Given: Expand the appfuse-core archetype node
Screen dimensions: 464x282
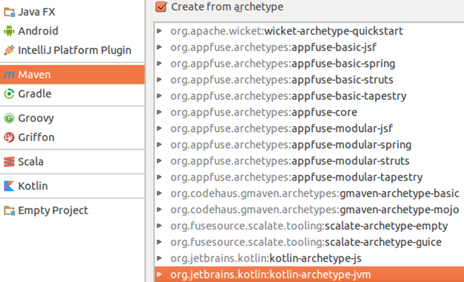Looking at the screenshot, I should (x=159, y=113).
